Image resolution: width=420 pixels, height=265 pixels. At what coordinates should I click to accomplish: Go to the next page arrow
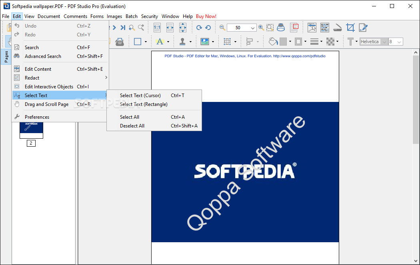(x=114, y=28)
